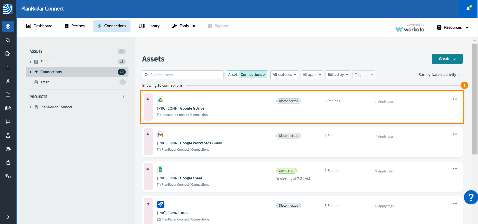Open the folder icon in left sidebar
This screenshot has height=224, width=478.
8,94
